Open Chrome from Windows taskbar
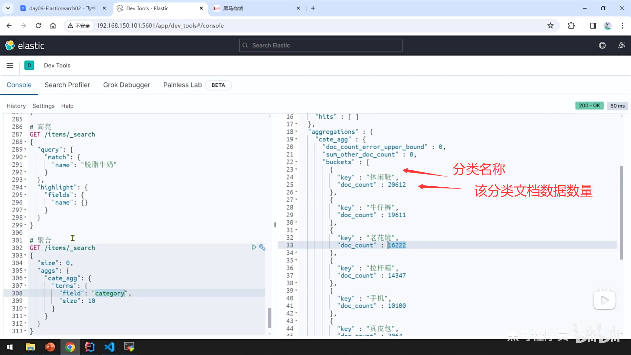Screen dimensions: 631x355 pos(70,347)
